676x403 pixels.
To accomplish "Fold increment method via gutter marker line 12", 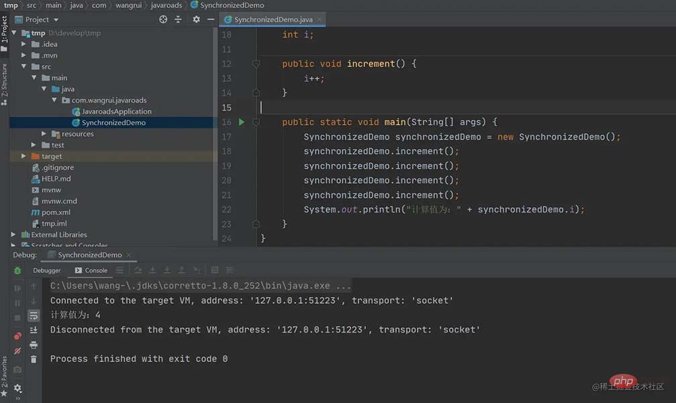I will (256, 64).
